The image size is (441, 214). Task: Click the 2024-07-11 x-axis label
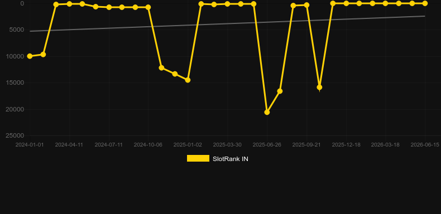click(108, 145)
